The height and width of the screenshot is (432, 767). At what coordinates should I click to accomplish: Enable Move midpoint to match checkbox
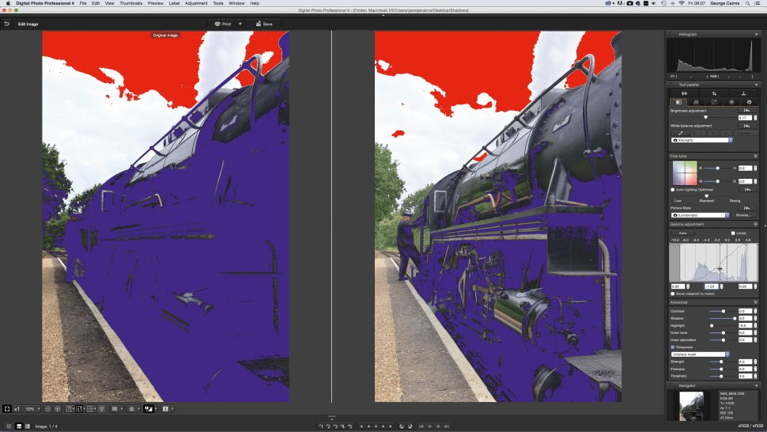tap(673, 294)
